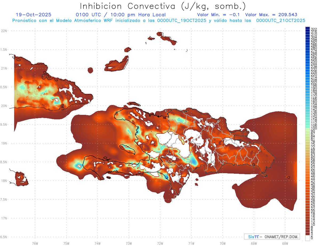320x247 pixels.
Task: Click the '18N' latitude label
Action: pos(4,181)
